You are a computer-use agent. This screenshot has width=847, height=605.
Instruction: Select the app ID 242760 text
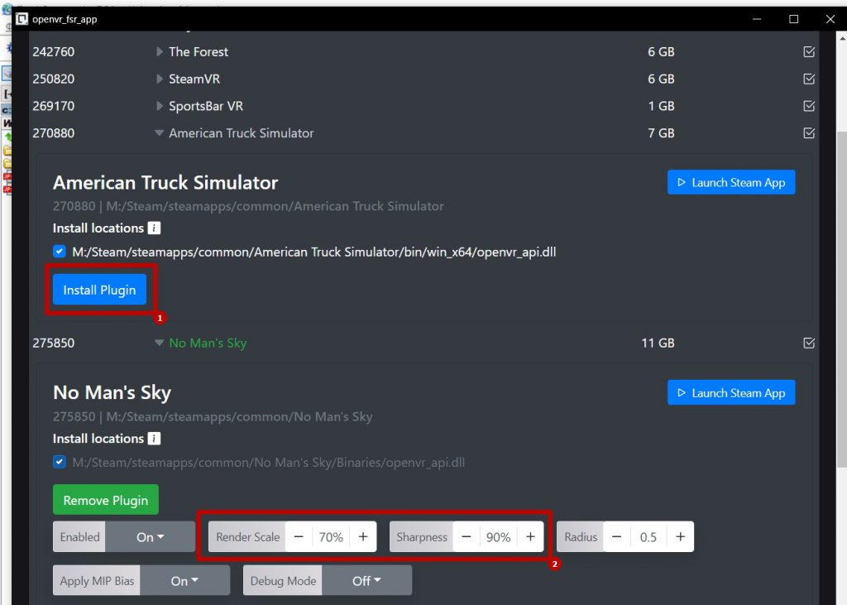click(x=54, y=52)
